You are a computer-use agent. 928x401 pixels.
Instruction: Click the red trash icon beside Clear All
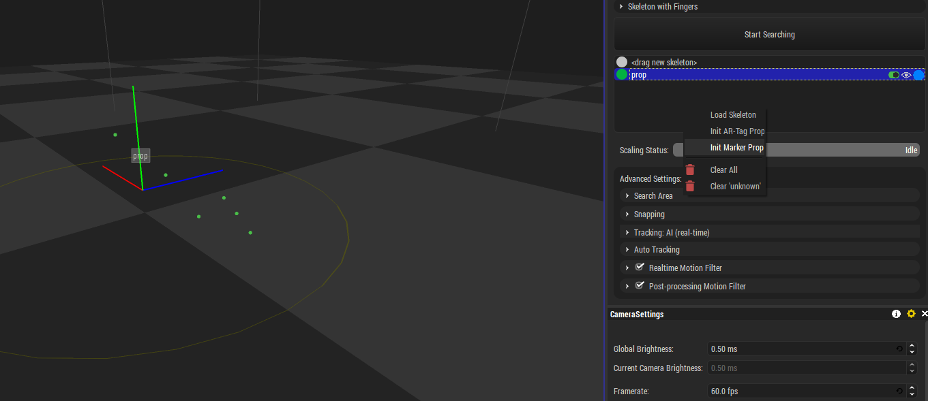(x=690, y=170)
